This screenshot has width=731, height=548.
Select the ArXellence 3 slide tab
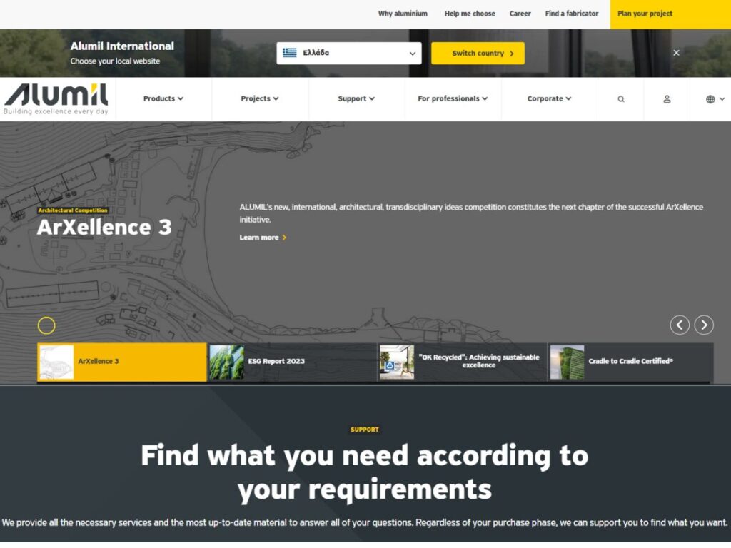[x=121, y=362]
